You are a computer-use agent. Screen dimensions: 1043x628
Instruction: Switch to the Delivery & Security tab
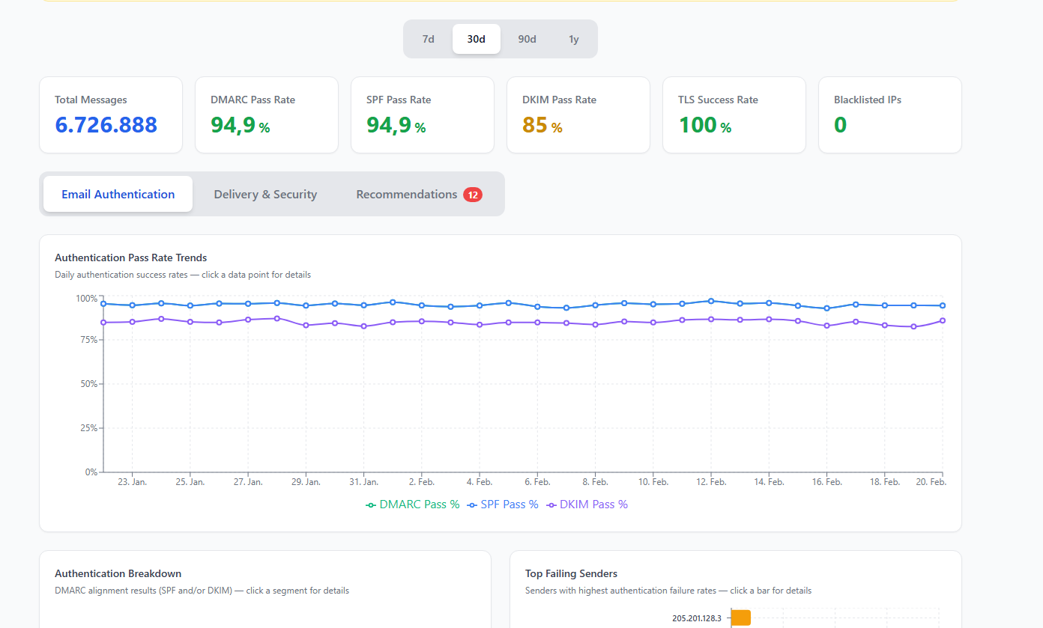pyautogui.click(x=265, y=194)
